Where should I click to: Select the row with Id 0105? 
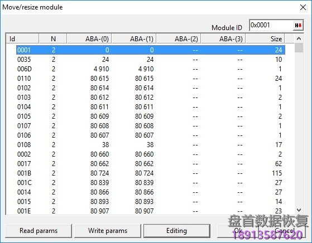[151, 116]
